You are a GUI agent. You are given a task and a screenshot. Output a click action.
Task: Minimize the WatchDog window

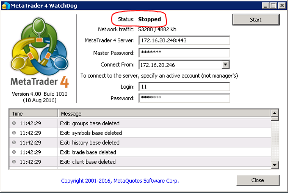pyautogui.click(x=265, y=6)
